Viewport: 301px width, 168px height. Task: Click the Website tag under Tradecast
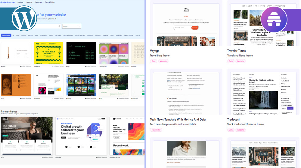pyautogui.click(x=240, y=130)
